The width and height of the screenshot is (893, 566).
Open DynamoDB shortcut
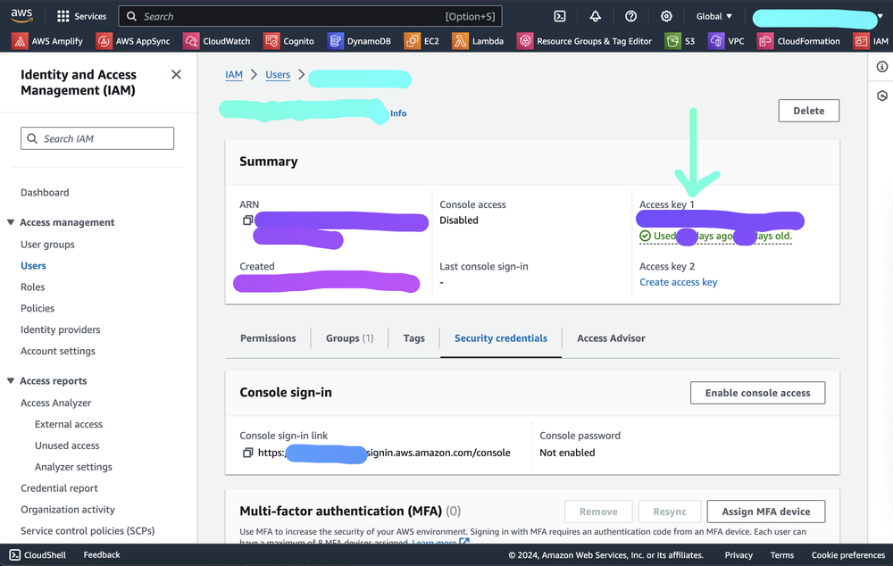tap(359, 41)
